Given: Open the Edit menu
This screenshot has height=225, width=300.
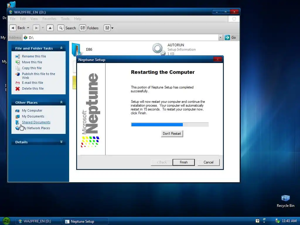Looking at the screenshot, I should [x=23, y=19].
